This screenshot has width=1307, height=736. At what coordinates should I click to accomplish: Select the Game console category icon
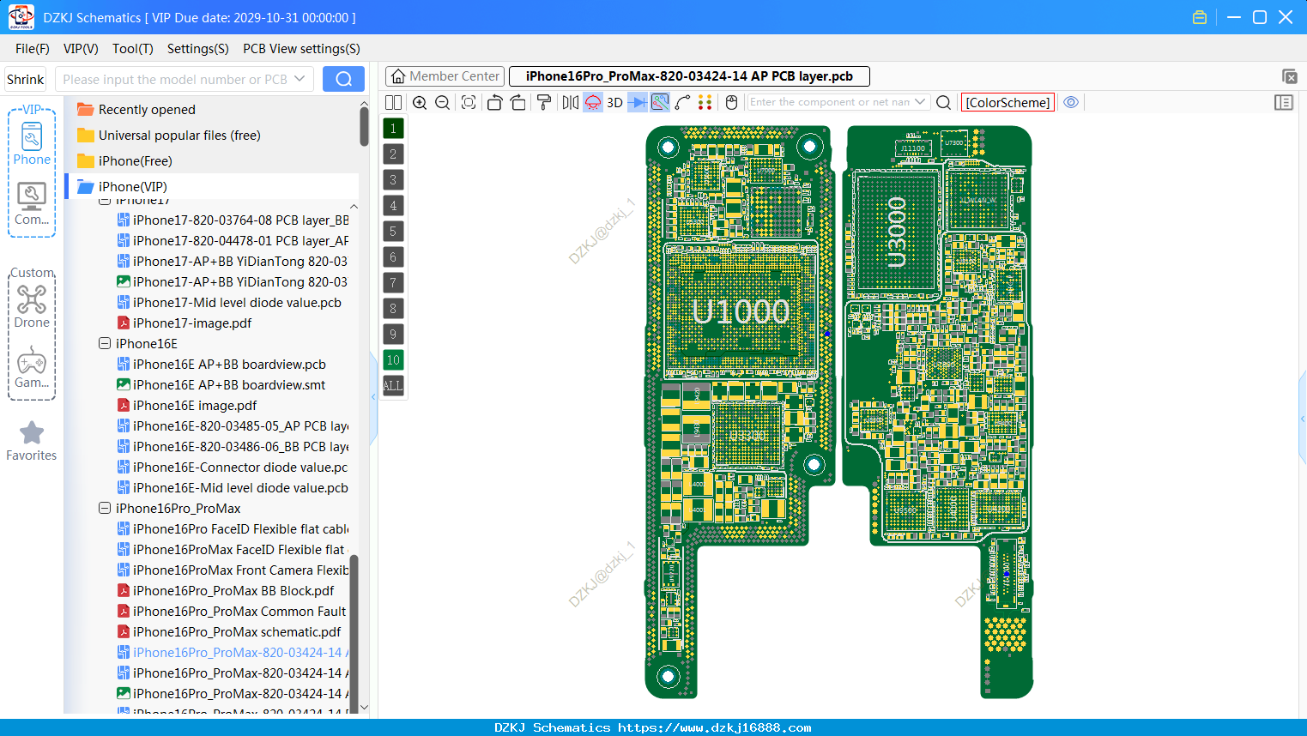click(32, 367)
